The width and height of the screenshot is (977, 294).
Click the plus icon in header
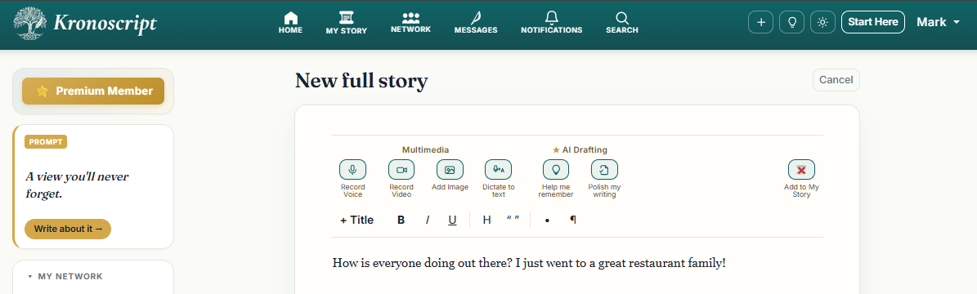click(760, 22)
